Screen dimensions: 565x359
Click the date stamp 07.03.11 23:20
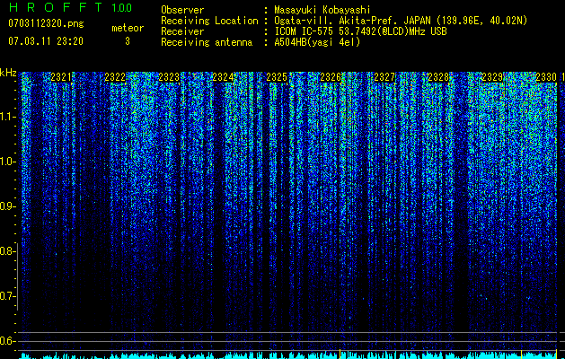point(46,41)
